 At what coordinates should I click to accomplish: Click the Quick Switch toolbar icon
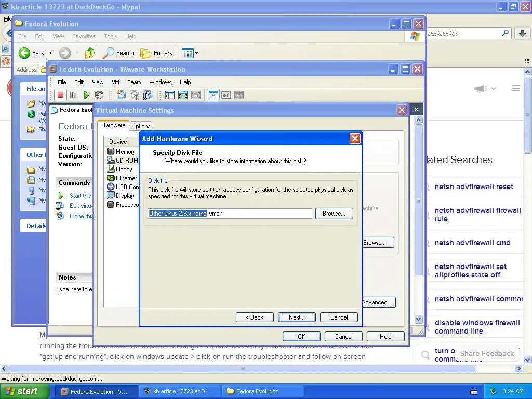coord(196,96)
